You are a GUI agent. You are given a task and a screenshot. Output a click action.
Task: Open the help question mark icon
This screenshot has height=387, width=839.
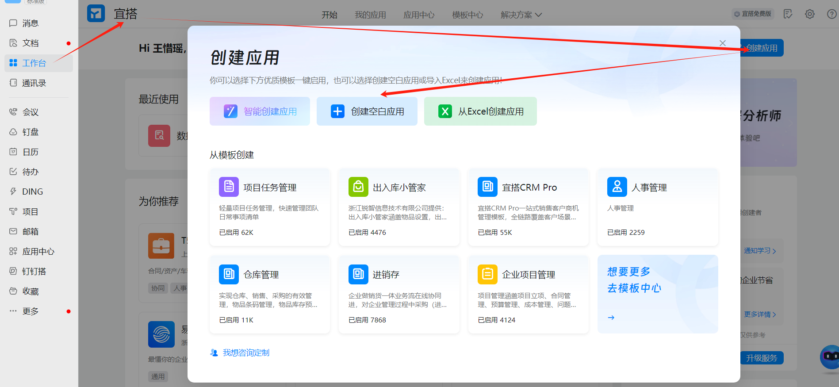(x=831, y=14)
